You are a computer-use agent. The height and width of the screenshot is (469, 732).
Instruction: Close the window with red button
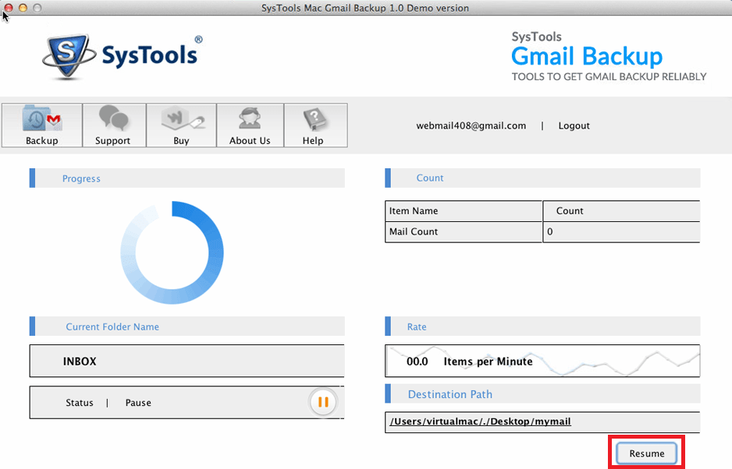pos(9,8)
